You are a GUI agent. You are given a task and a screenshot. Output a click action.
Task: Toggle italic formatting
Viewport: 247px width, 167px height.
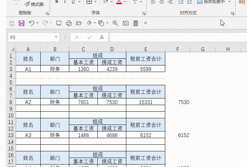pyautogui.click(x=65, y=2)
